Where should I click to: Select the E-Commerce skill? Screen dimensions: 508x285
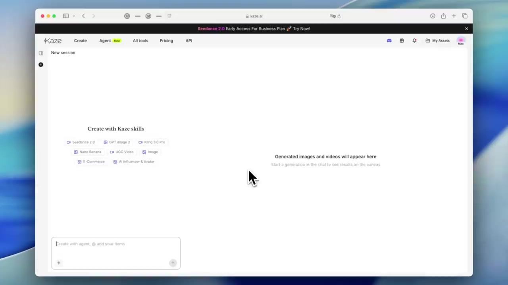click(91, 161)
